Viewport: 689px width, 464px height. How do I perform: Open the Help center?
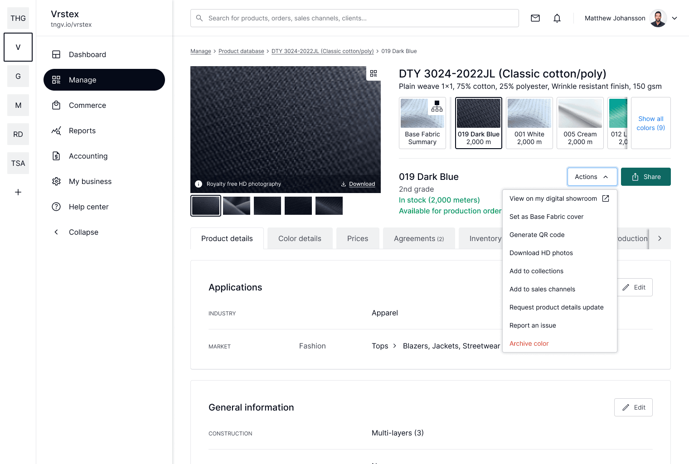coord(104,207)
